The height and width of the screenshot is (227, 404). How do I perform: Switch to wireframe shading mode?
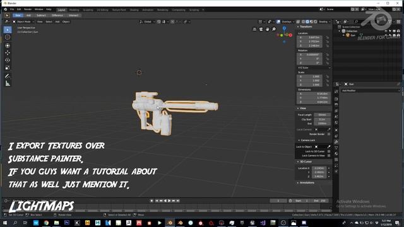coord(304,22)
